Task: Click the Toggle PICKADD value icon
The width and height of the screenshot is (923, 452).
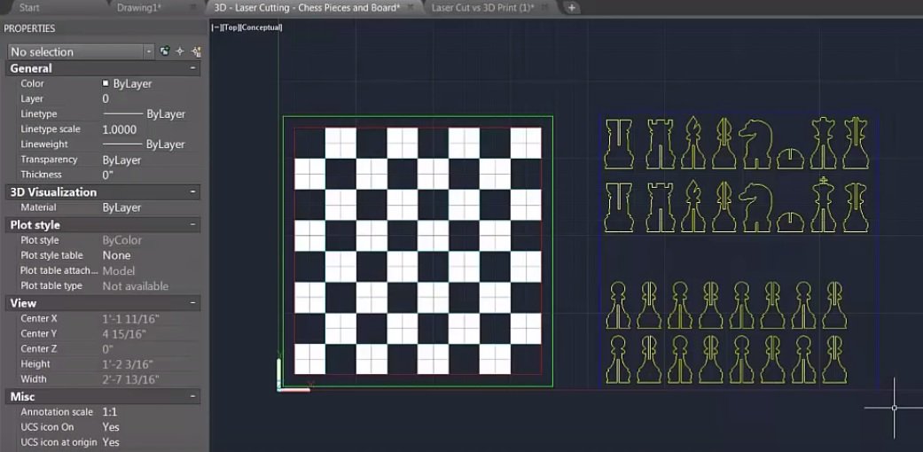Action: 164,51
